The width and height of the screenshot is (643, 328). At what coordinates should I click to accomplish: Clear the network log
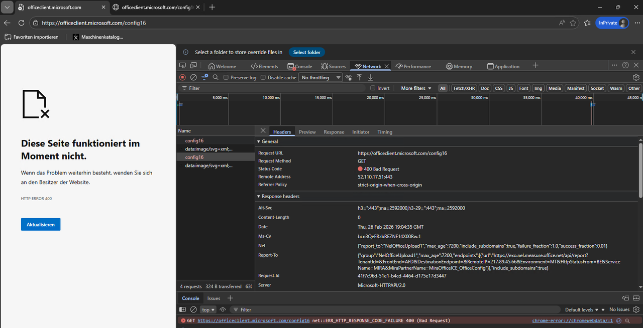click(193, 77)
